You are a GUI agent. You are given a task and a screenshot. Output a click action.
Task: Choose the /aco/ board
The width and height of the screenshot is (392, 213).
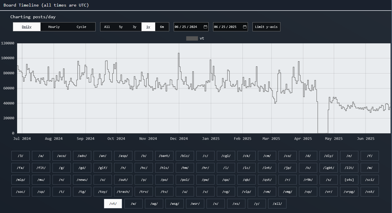coord(62,156)
